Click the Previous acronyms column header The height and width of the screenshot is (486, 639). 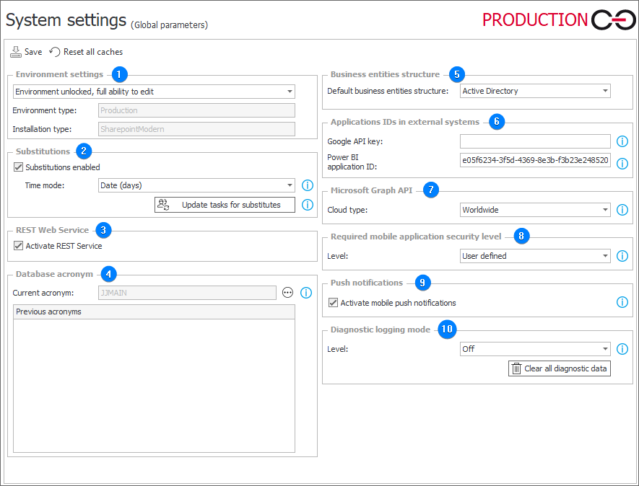pos(154,312)
